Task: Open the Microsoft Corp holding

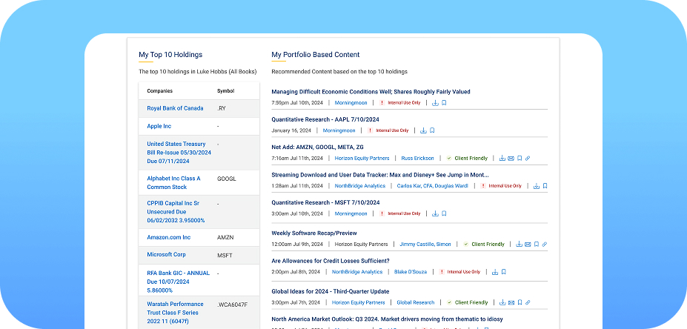Action: point(166,254)
